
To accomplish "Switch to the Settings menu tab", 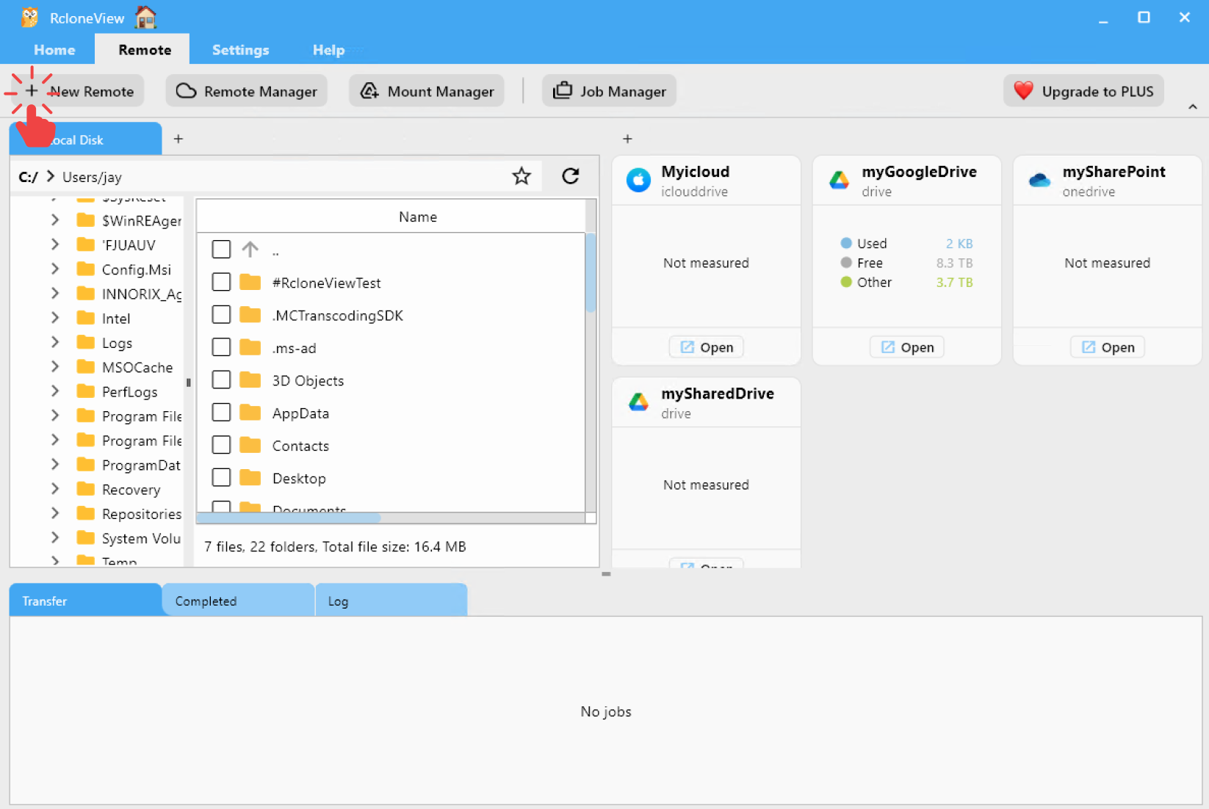I will 240,50.
